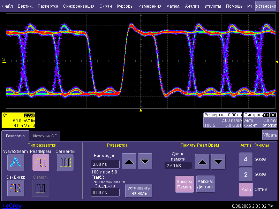
Task: Increase Длина памяти with the up arrow
Action: (x=203, y=162)
